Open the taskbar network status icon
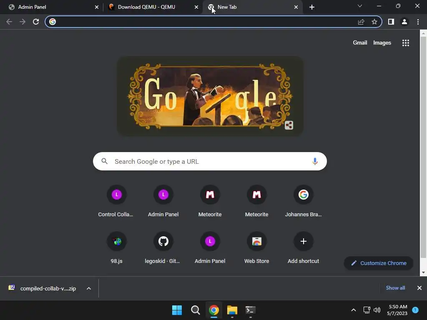 [367, 310]
